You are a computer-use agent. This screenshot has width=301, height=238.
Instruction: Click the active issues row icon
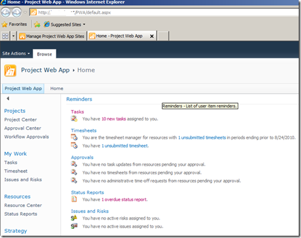point(74,226)
